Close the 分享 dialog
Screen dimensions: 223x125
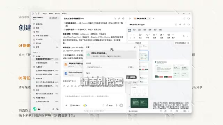click(x=135, y=47)
